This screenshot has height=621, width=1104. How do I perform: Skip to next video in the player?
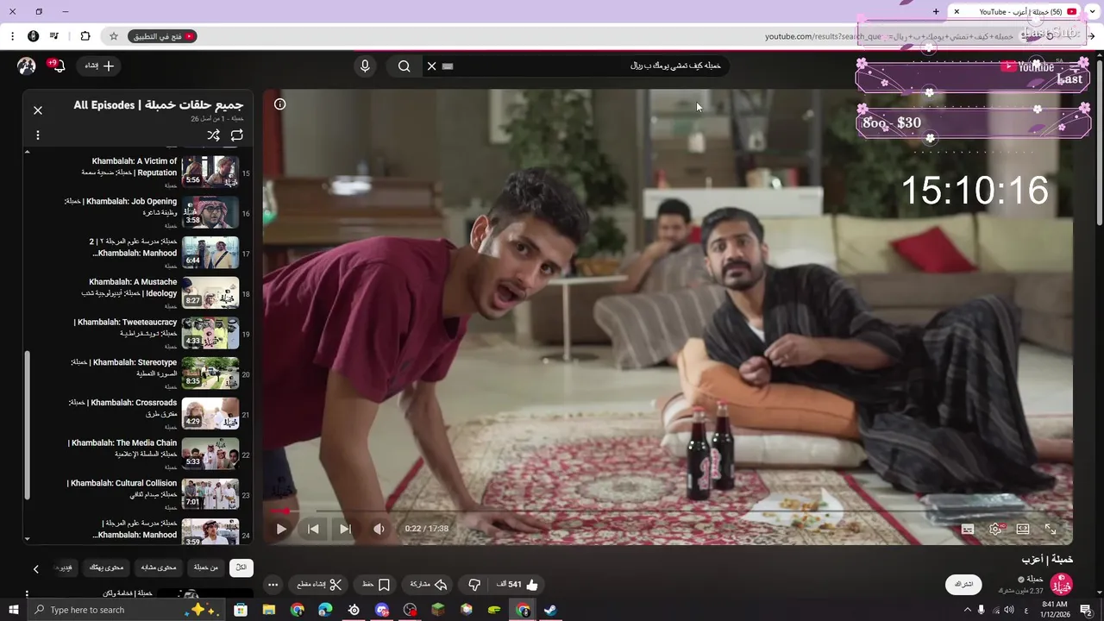[x=345, y=529]
